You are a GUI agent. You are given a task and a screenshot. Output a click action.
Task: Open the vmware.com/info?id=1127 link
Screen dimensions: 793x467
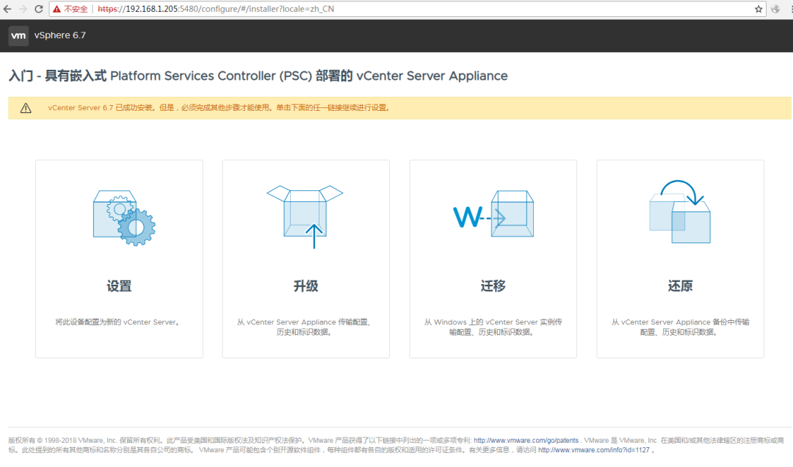tap(594, 450)
